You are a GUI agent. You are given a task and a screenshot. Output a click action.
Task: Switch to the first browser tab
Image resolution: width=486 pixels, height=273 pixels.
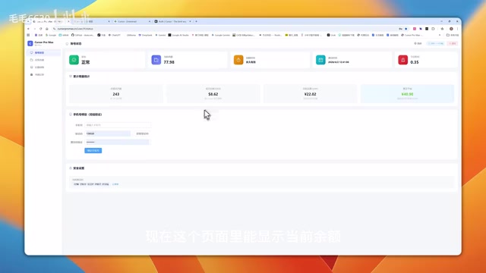51,21
